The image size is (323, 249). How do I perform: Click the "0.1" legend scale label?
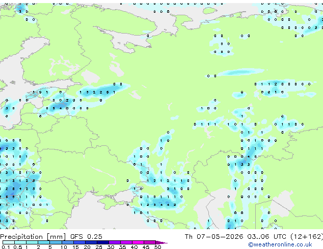tap(6, 247)
